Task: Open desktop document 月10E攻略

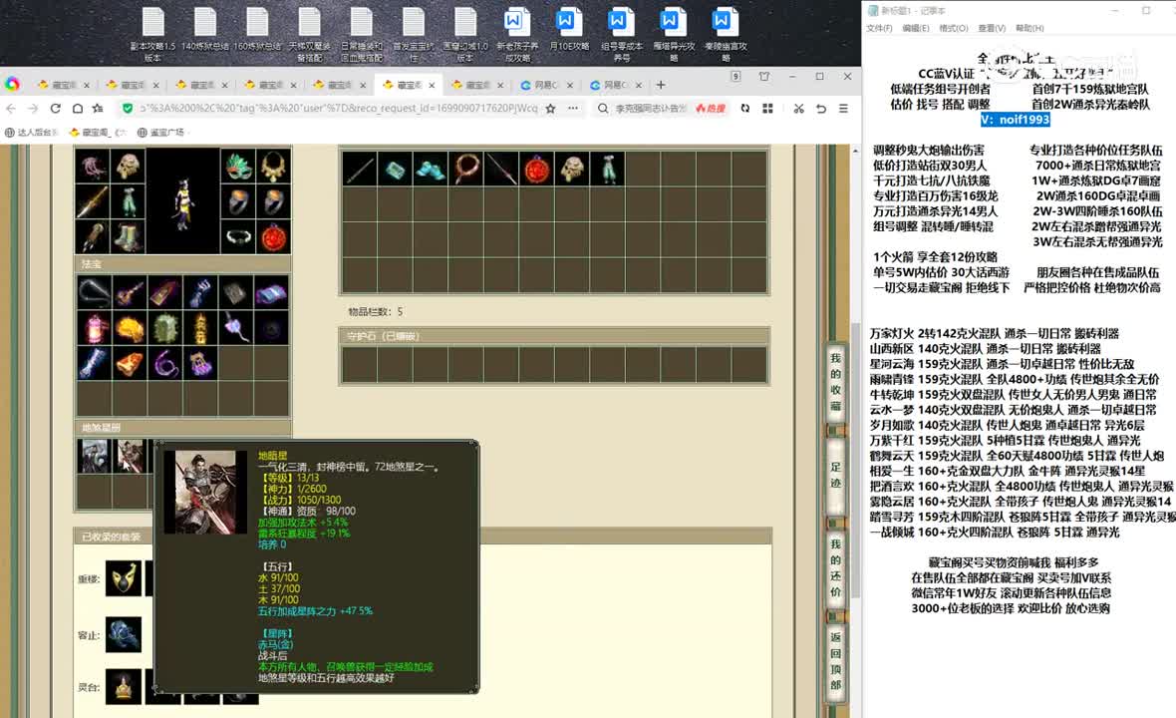Action: [x=568, y=30]
